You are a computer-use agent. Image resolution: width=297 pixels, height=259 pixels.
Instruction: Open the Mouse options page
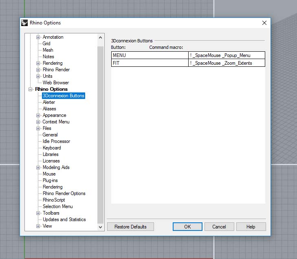pyautogui.click(x=49, y=174)
